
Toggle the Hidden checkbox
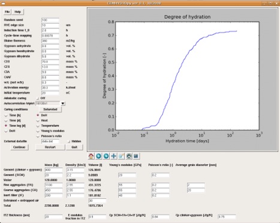[x=69, y=141]
